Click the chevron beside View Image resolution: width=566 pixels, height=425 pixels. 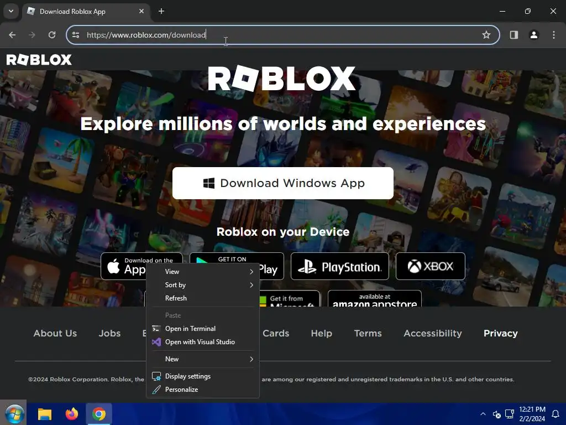coord(251,271)
